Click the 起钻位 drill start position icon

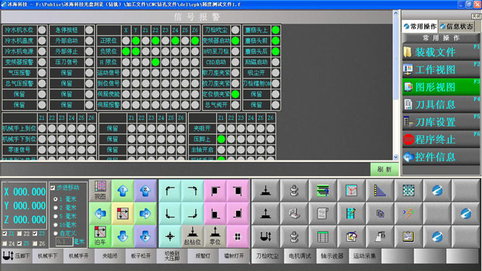[x=193, y=236]
